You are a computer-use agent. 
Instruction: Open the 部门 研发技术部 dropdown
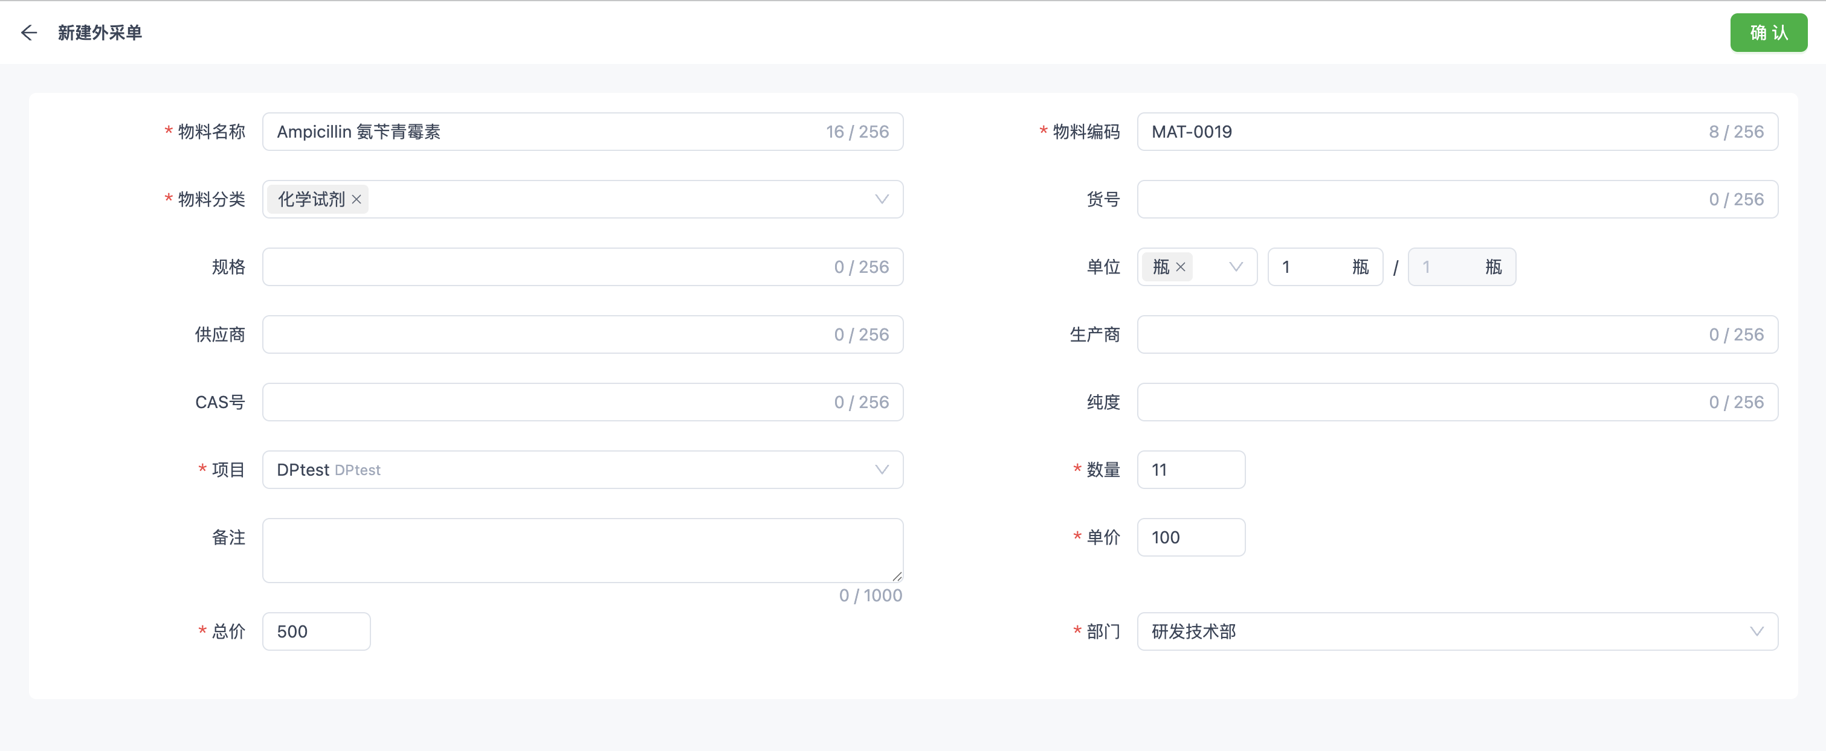pyautogui.click(x=1756, y=631)
